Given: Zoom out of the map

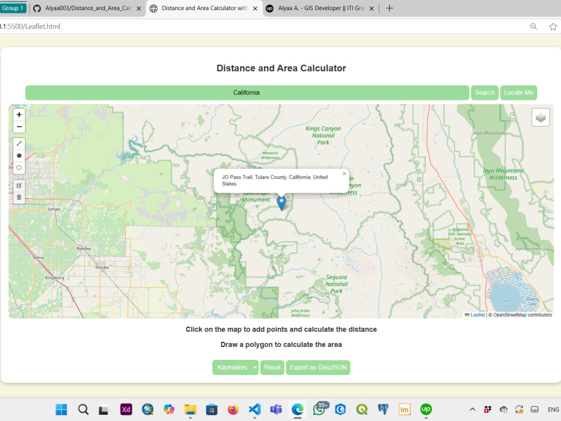Looking at the screenshot, I should (19, 127).
